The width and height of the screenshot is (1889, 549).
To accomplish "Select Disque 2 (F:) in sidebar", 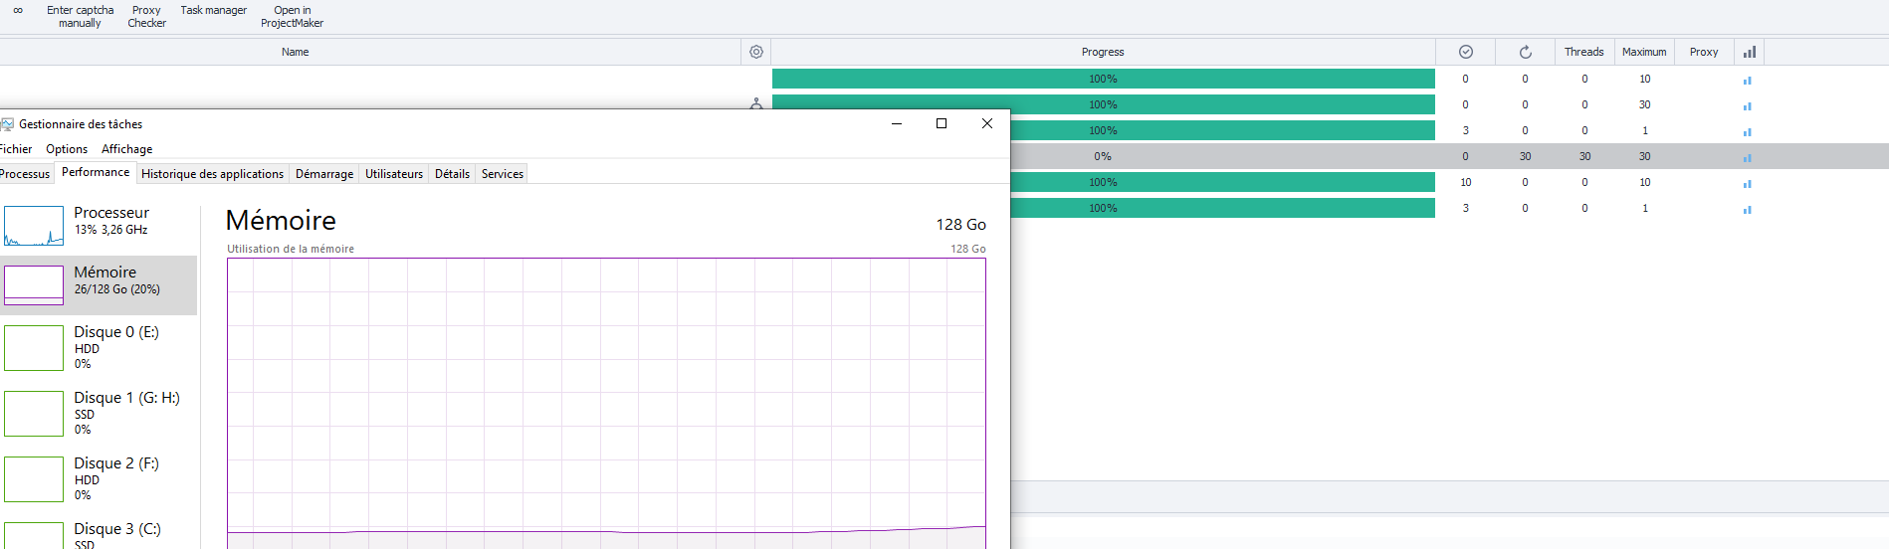I will coord(99,478).
